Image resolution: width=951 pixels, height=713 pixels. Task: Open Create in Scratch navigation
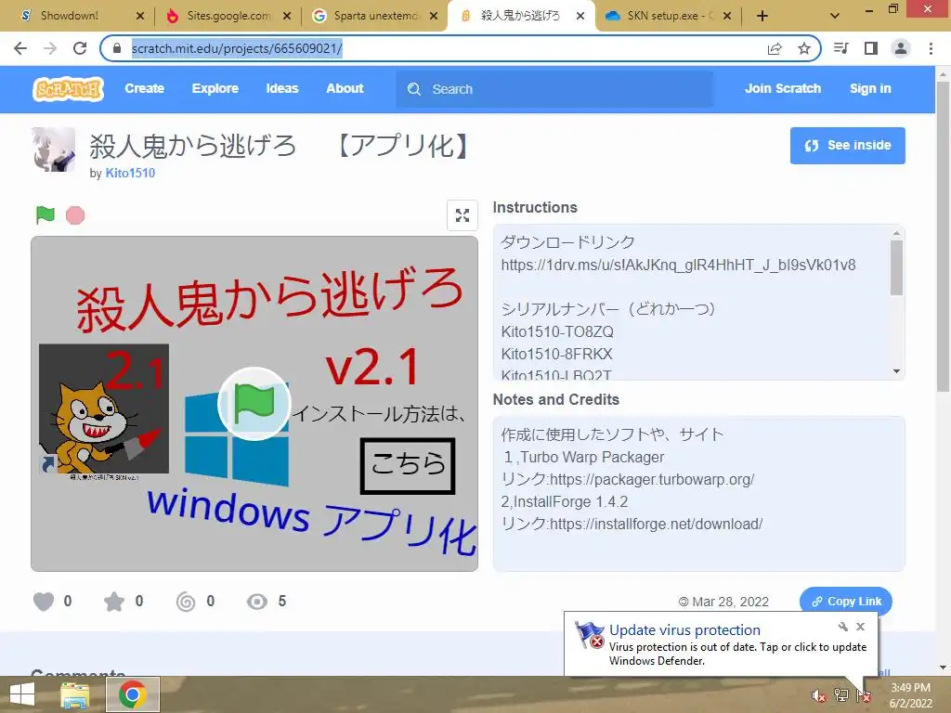pos(144,88)
